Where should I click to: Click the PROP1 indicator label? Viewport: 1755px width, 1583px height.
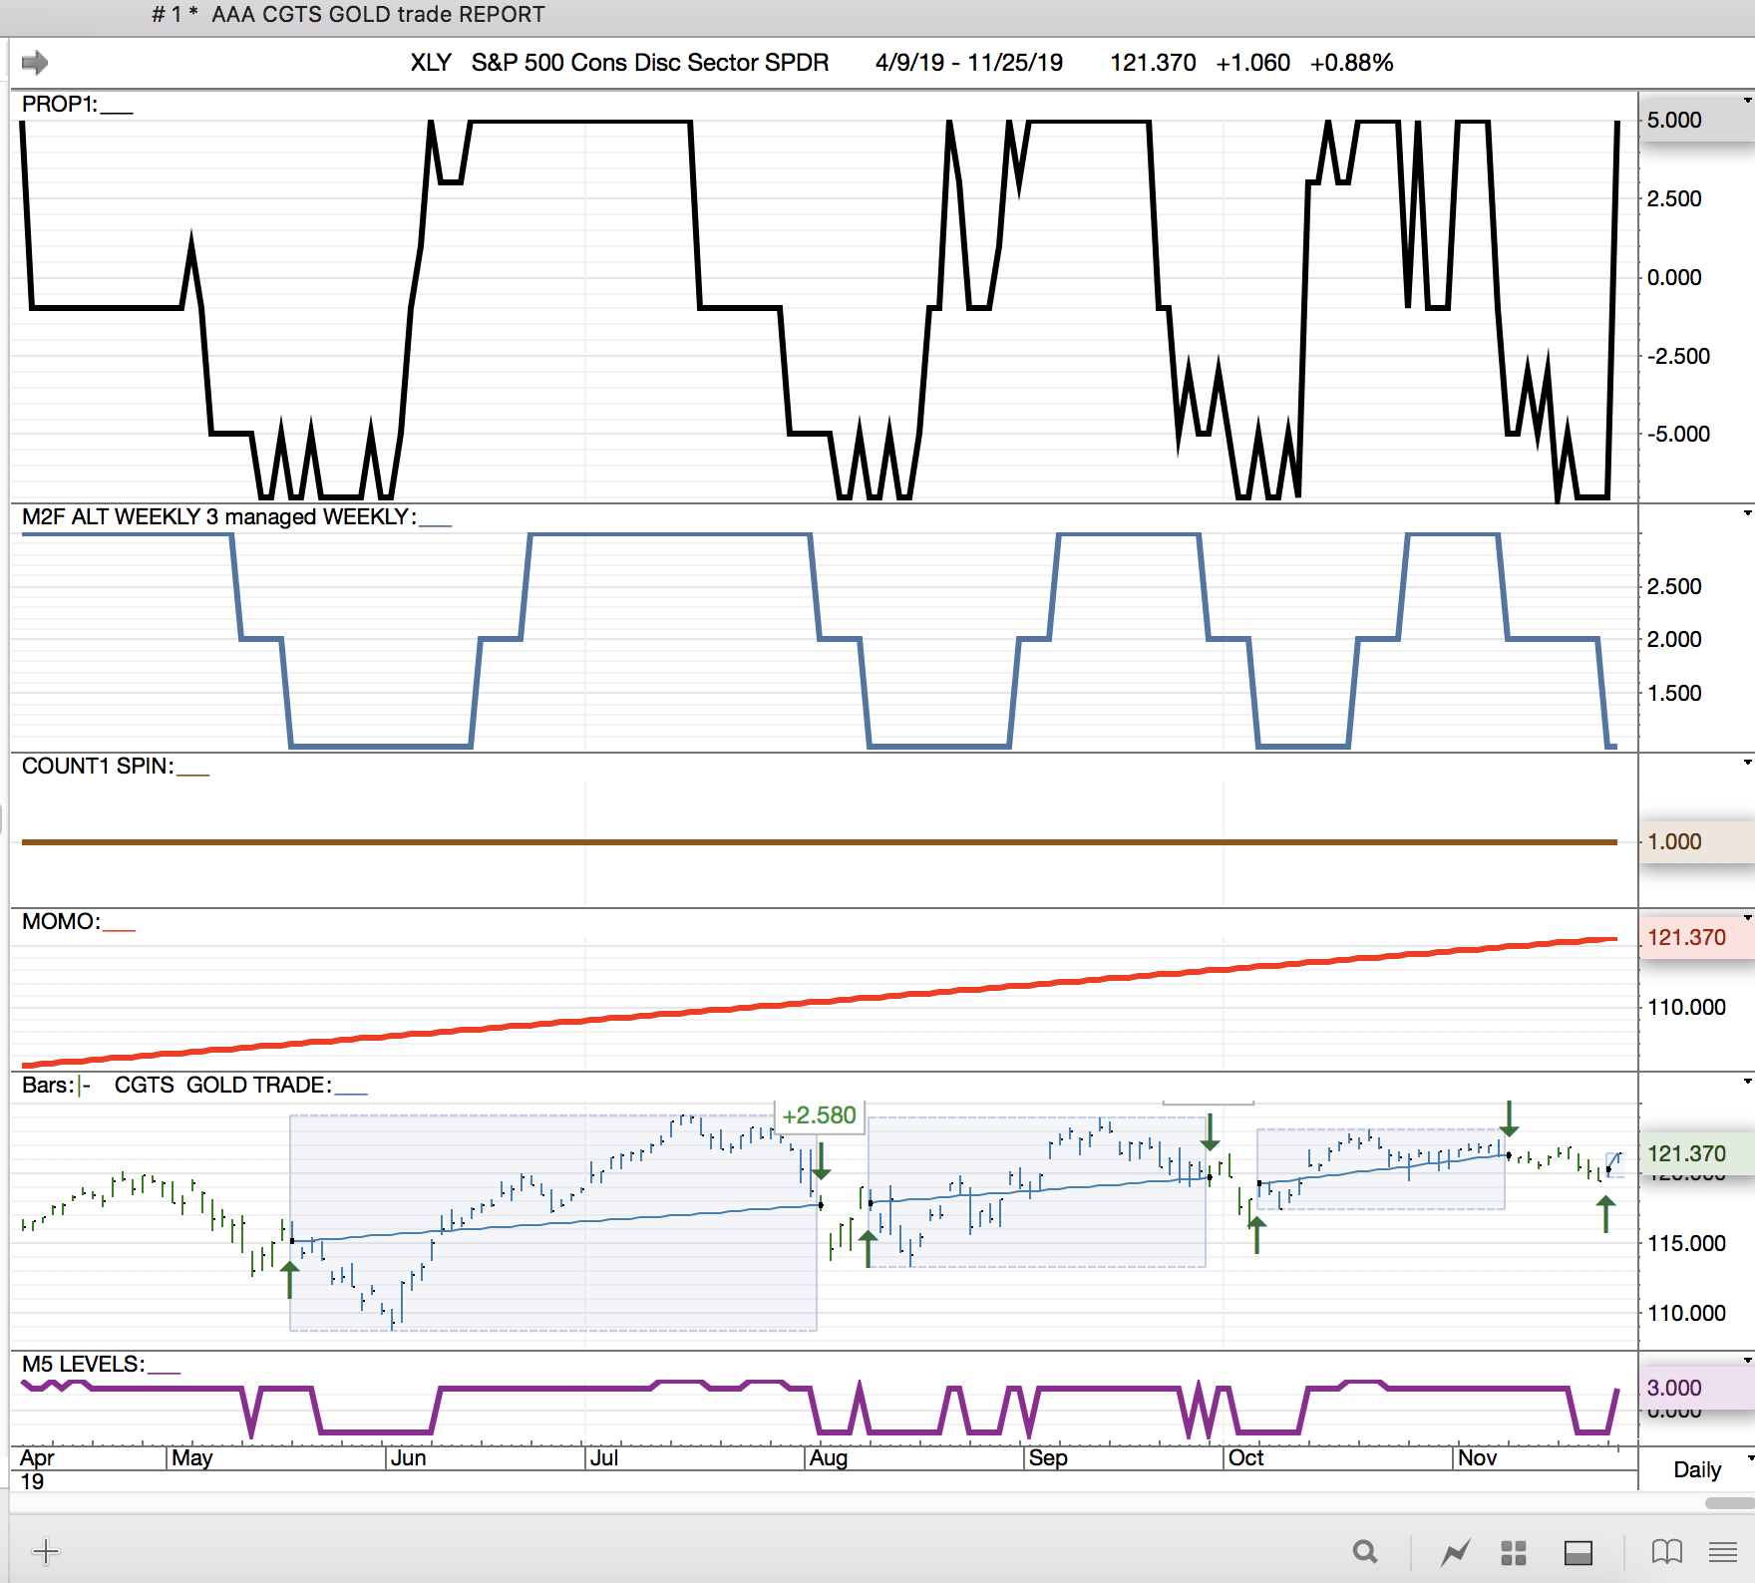click(x=60, y=105)
